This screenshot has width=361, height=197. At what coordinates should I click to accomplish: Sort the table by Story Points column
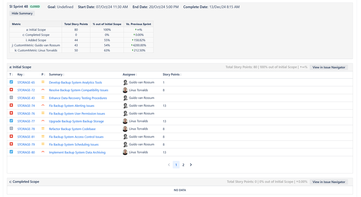(172, 75)
